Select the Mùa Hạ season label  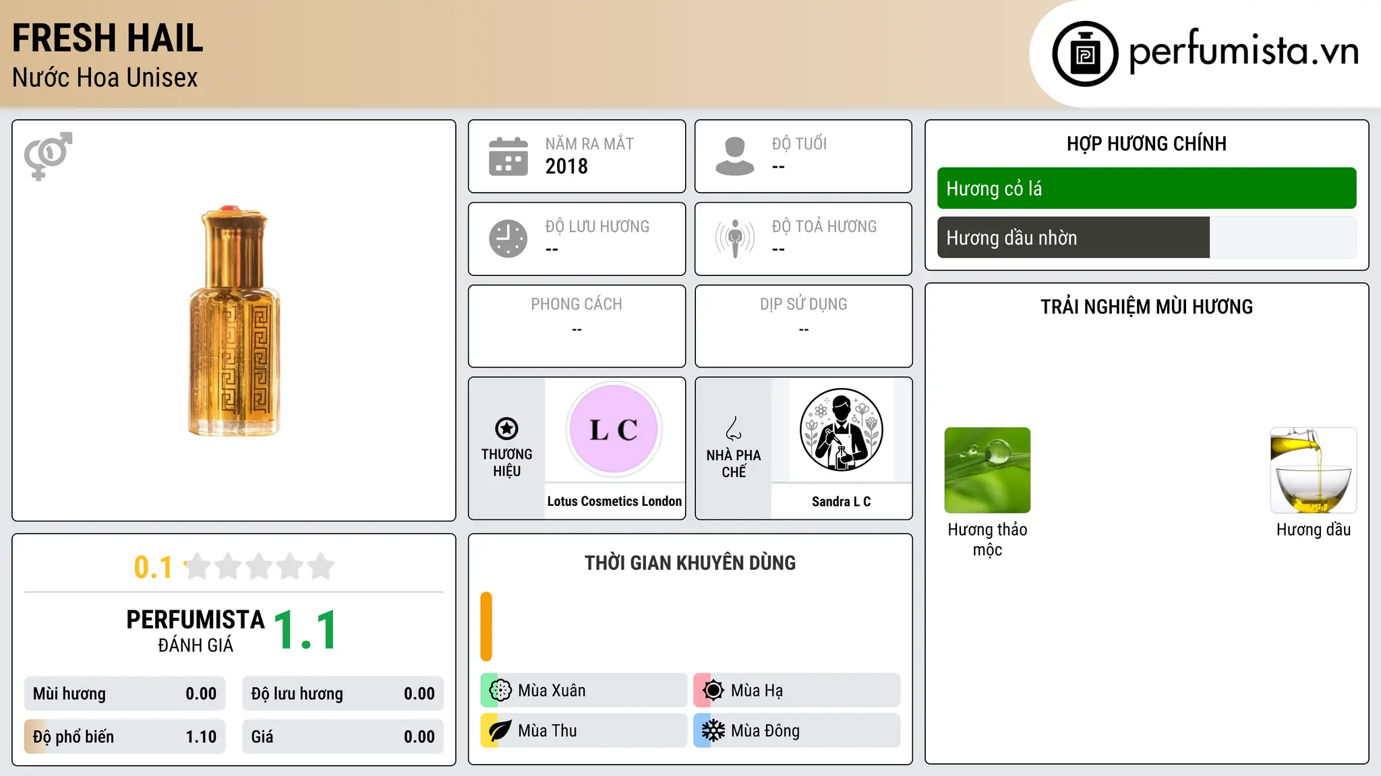click(757, 690)
